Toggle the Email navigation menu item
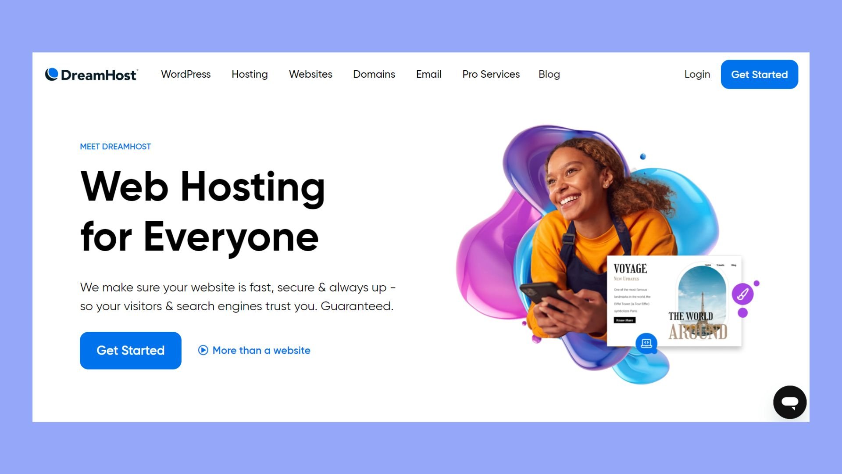 pyautogui.click(x=428, y=74)
